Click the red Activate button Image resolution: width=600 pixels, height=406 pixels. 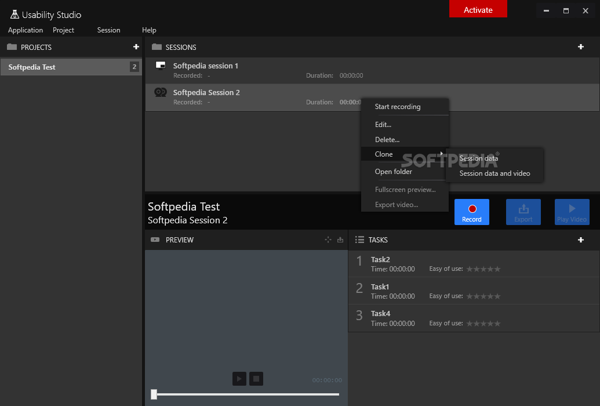pyautogui.click(x=478, y=9)
